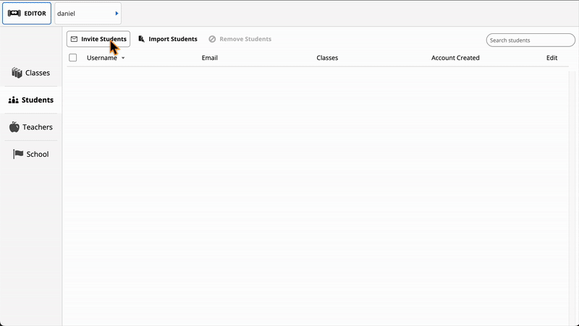Click the Edit column header
The image size is (579, 326).
click(x=551, y=58)
